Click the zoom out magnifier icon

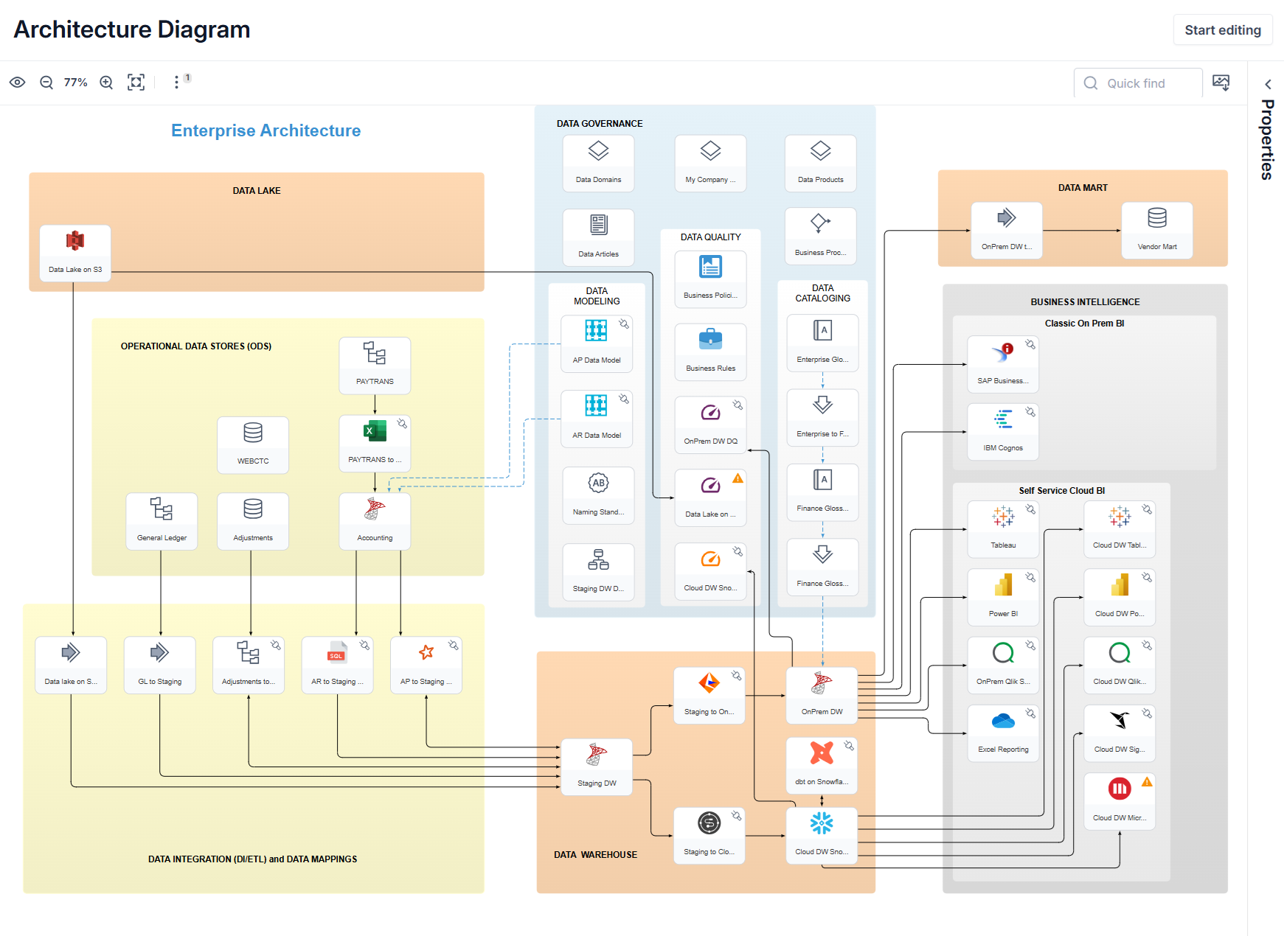pos(46,83)
